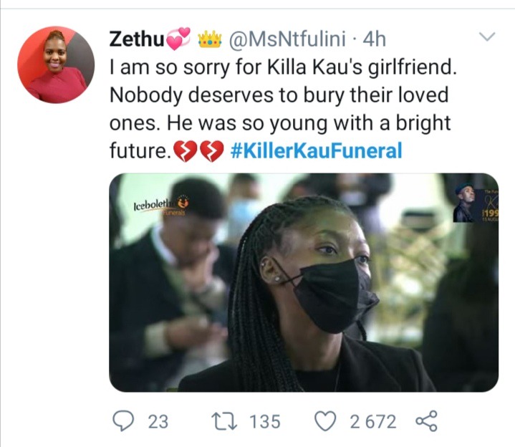Retweet using the arrows icon

(x=224, y=421)
